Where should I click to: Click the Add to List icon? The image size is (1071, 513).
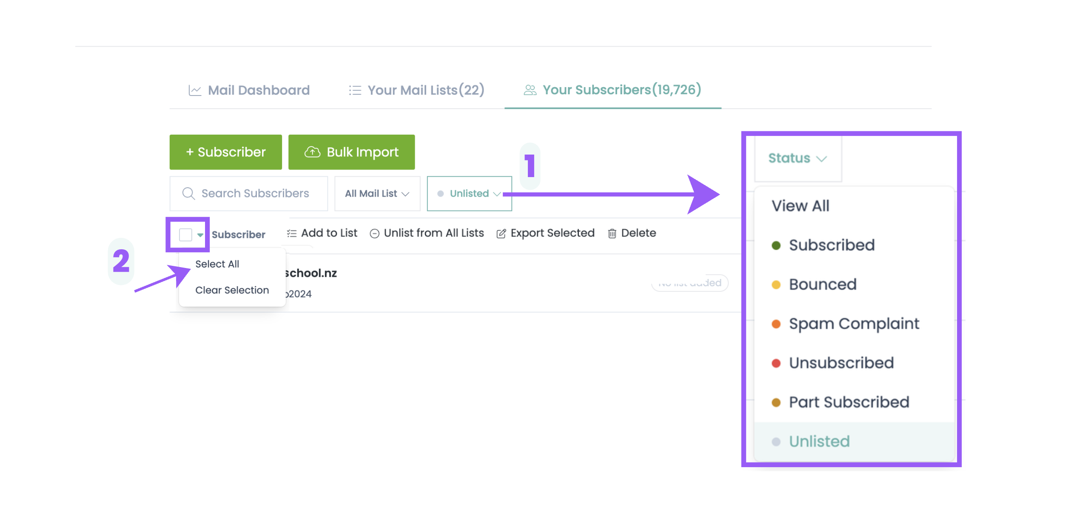pos(291,234)
